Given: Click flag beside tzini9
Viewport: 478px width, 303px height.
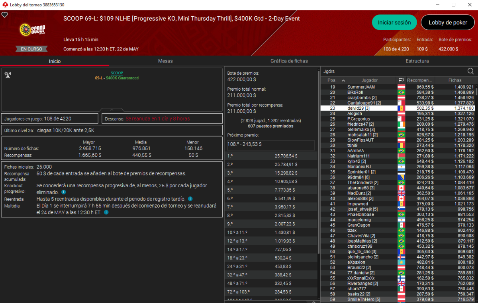Looking at the screenshot, I should 401,146.
